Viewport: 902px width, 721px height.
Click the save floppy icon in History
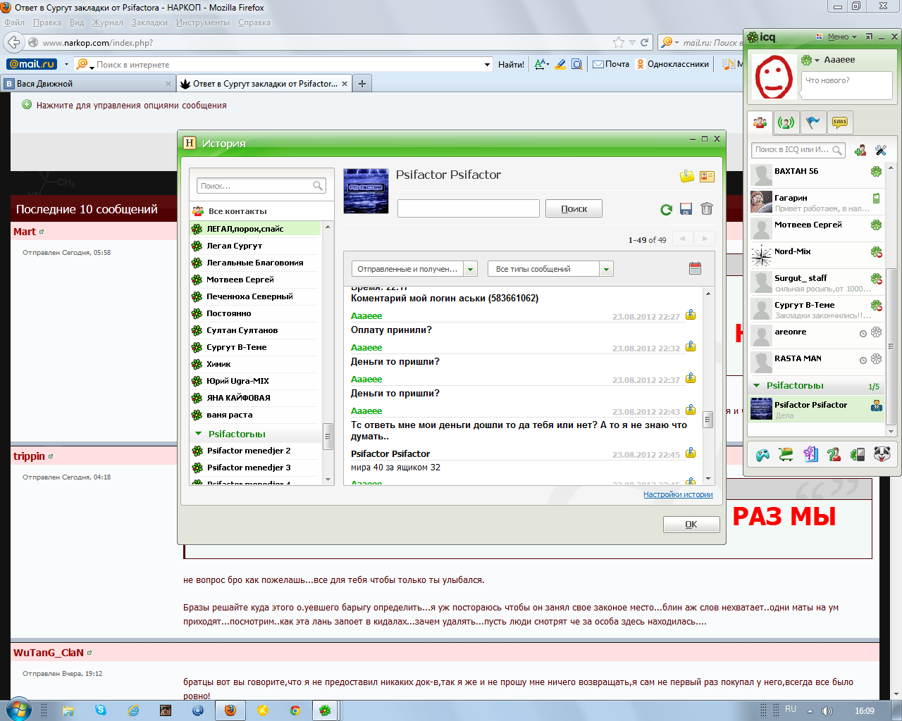686,209
